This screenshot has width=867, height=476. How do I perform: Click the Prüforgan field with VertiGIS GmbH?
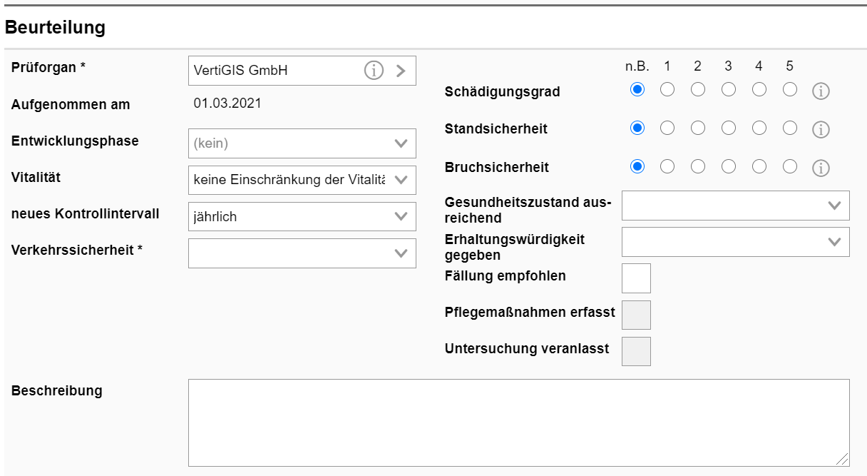302,71
